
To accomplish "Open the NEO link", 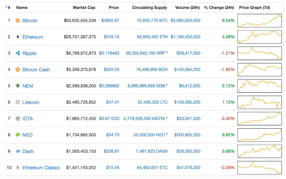I will (27, 135).
